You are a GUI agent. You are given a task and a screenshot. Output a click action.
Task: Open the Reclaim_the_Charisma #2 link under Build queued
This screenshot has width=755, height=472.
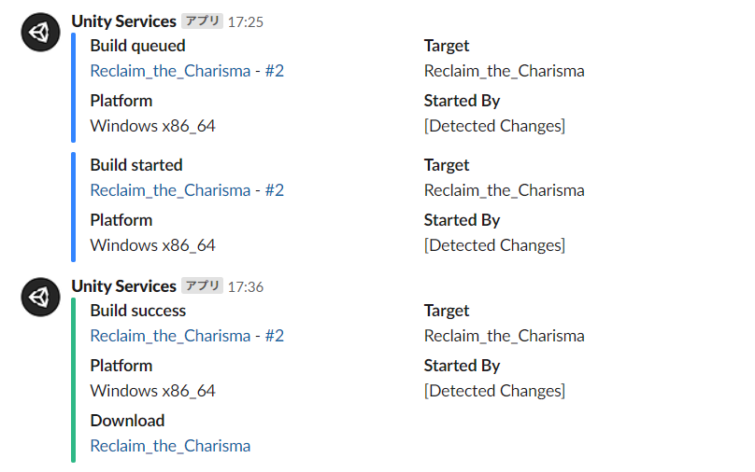point(187,71)
